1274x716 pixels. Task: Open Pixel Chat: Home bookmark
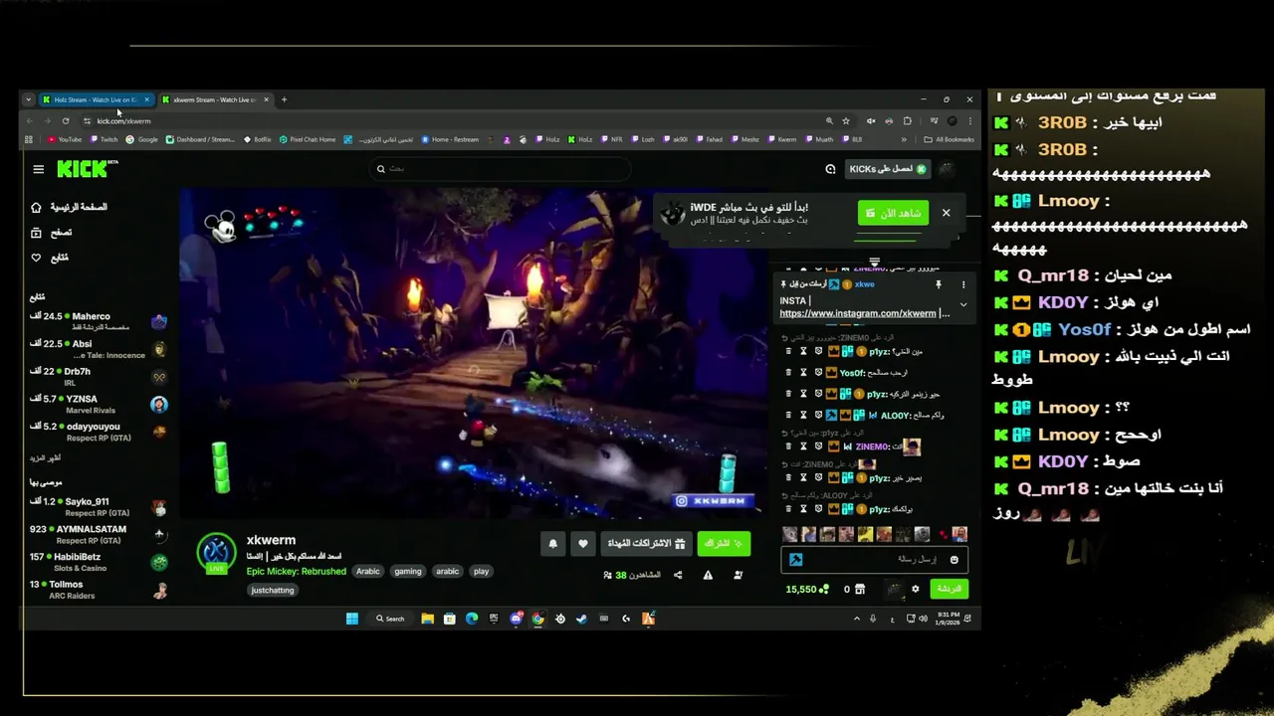(x=308, y=140)
